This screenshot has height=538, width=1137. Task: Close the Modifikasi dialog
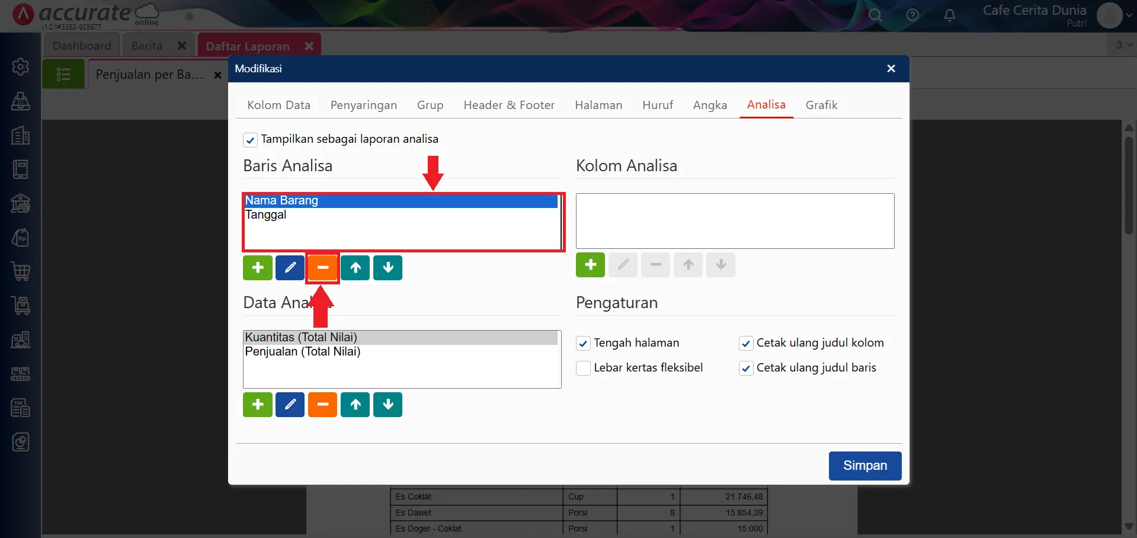pyautogui.click(x=891, y=69)
